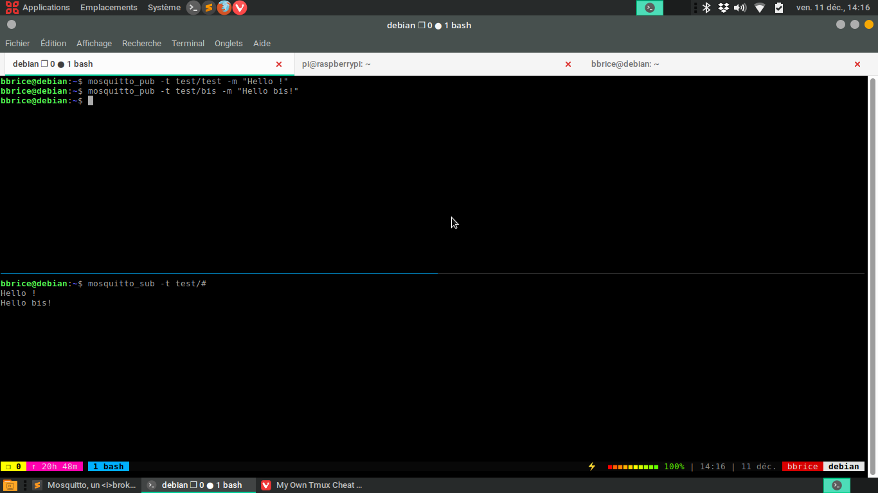Switch to Mosquitto Sublime window in taskbar
Image resolution: width=878 pixels, height=493 pixels.
coord(84,485)
